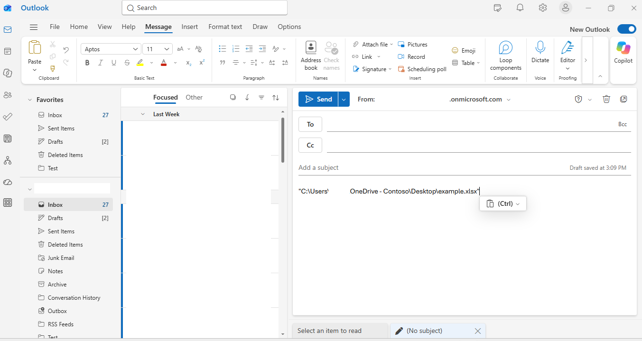Switch to the Other inbox view
This screenshot has height=341, width=642.
tap(194, 97)
